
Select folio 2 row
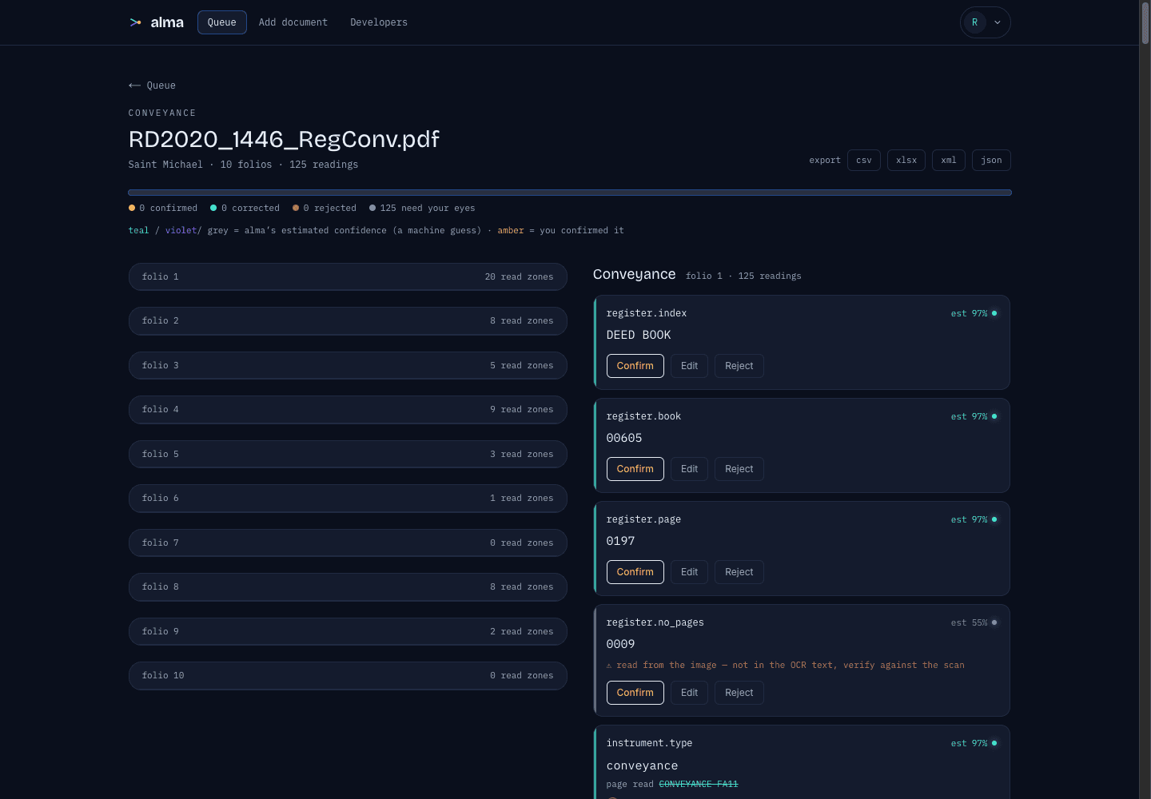coord(348,321)
